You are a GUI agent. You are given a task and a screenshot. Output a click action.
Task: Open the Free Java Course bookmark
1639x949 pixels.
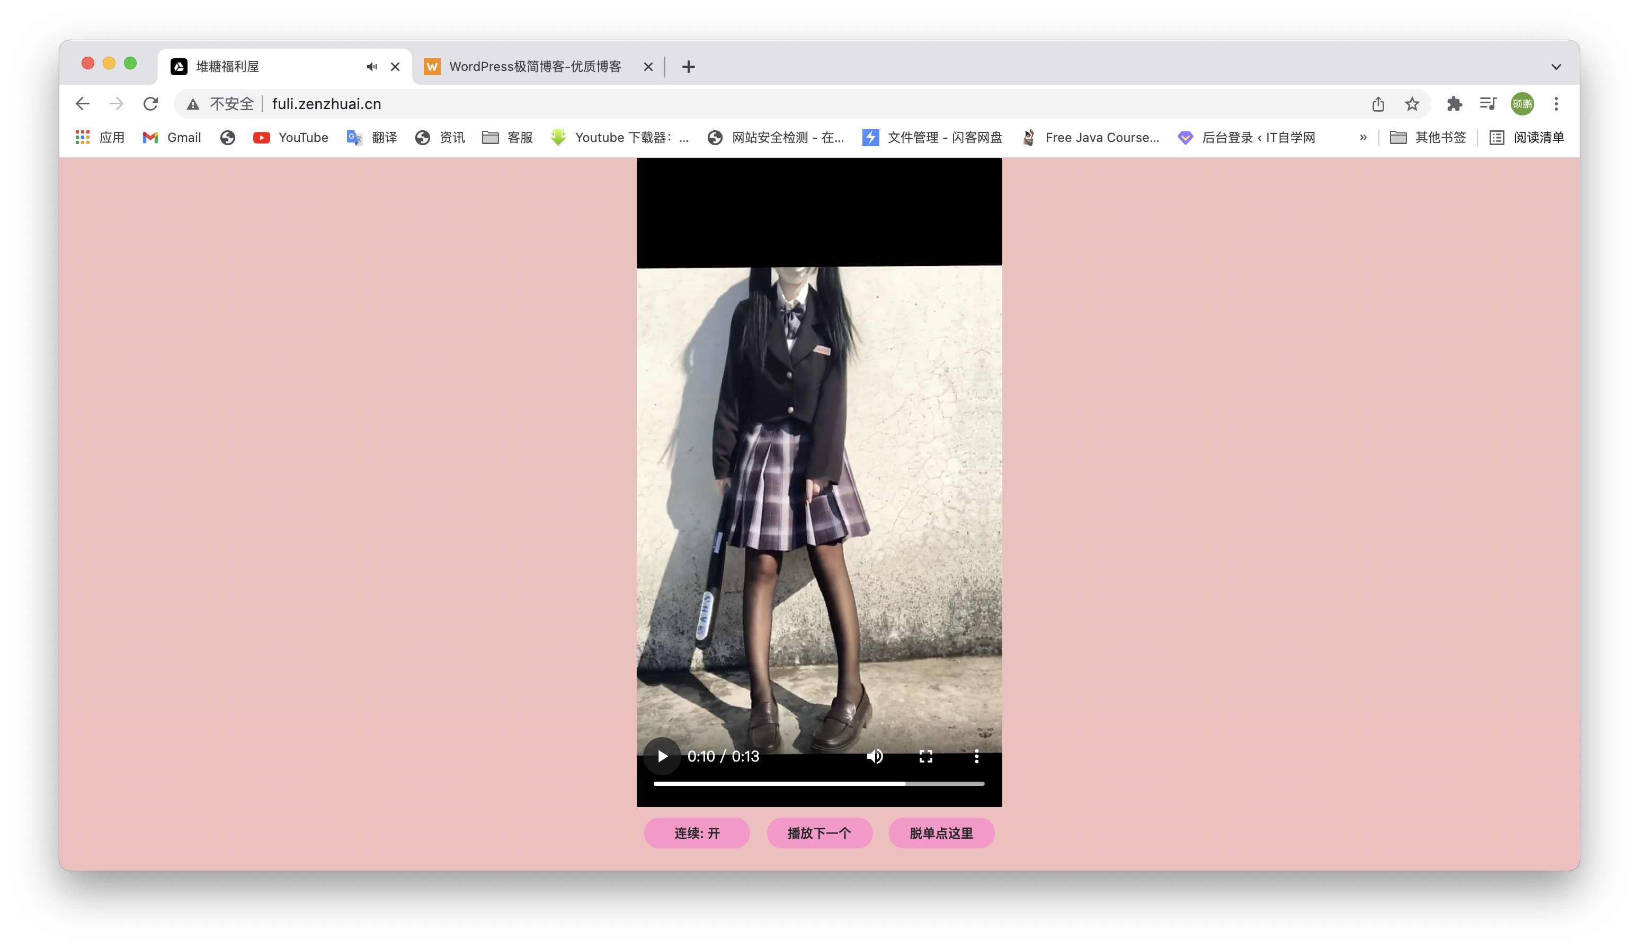pyautogui.click(x=1090, y=138)
